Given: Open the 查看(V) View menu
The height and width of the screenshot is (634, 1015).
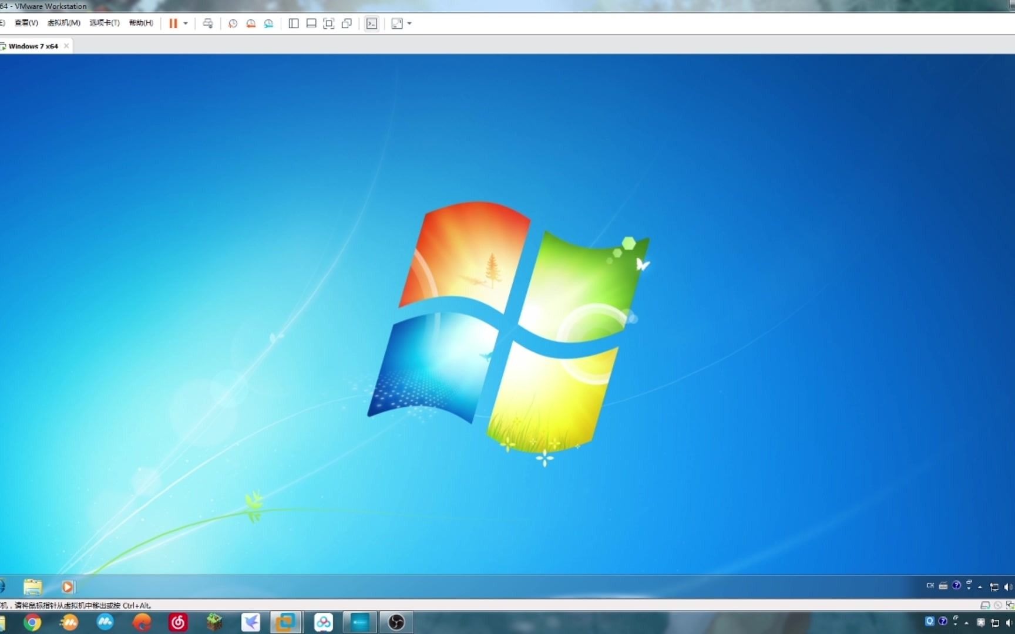Looking at the screenshot, I should coord(26,23).
